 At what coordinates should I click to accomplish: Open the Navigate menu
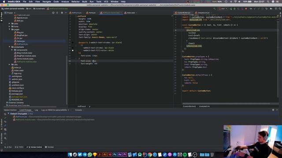(47, 2)
